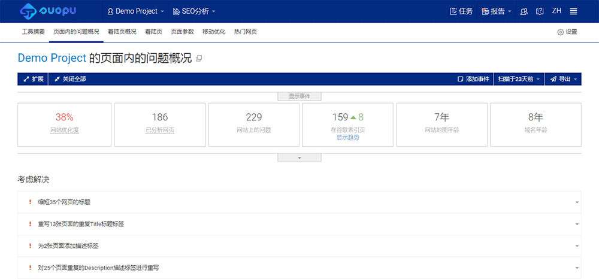599x279 pixels.
Task: Open the 报告 dropdown in header
Action: 497,11
